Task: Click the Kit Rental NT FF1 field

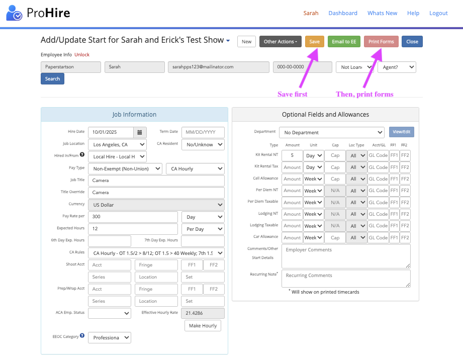Action: [394, 155]
